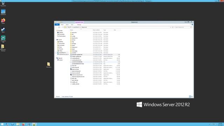The height and width of the screenshot is (126, 224).
Task: Open the Dashboard shortcut on the desktop
Action: pyautogui.click(x=3, y=12)
